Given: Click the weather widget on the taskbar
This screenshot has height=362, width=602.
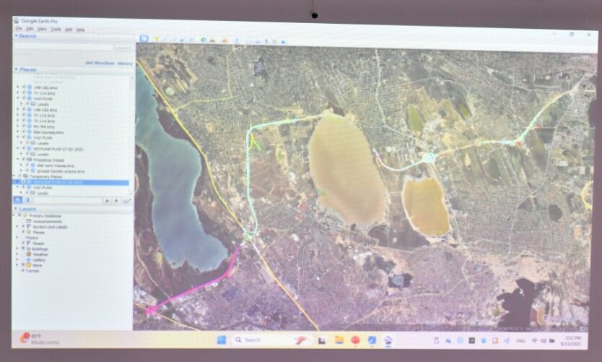Looking at the screenshot, I should point(32,338).
